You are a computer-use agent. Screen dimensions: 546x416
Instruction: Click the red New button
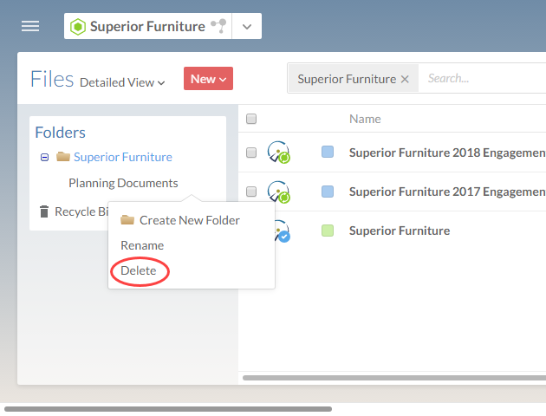208,79
